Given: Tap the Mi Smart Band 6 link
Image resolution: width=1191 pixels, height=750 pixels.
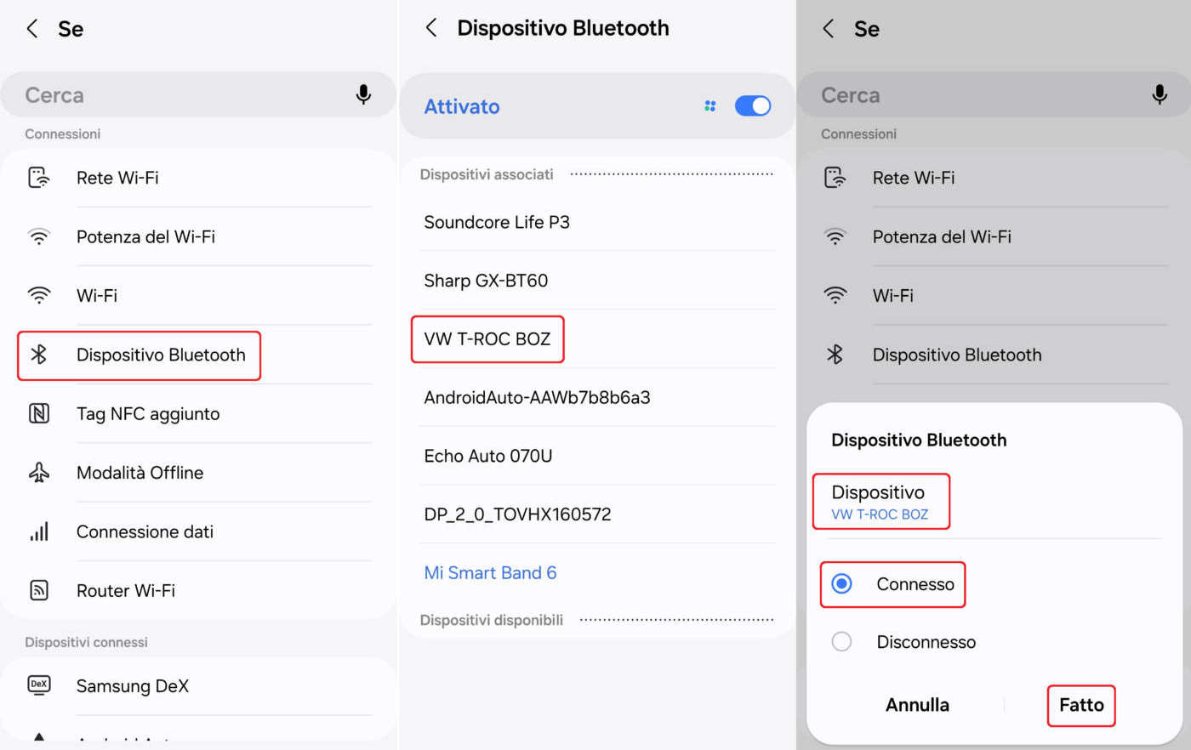Looking at the screenshot, I should (490, 573).
